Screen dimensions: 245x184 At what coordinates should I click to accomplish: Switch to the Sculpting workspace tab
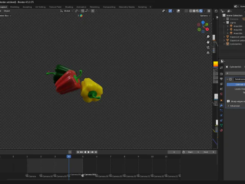click(x=27, y=7)
